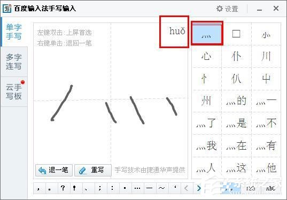Pick the 忄 radical candidate

point(207,79)
